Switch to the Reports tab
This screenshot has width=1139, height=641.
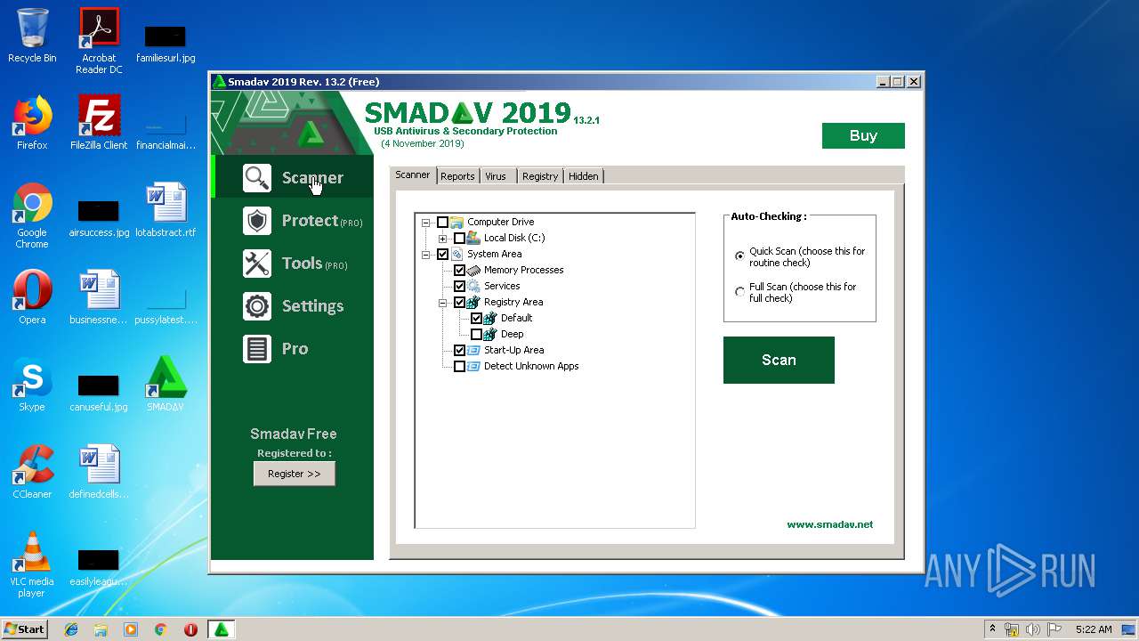pos(457,176)
